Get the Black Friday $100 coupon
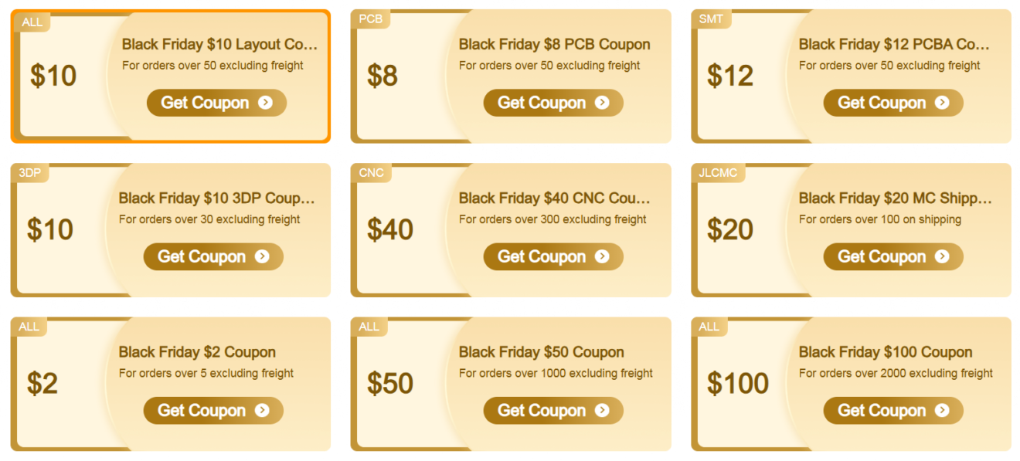Viewport: 1020px width, 461px height. pos(892,410)
